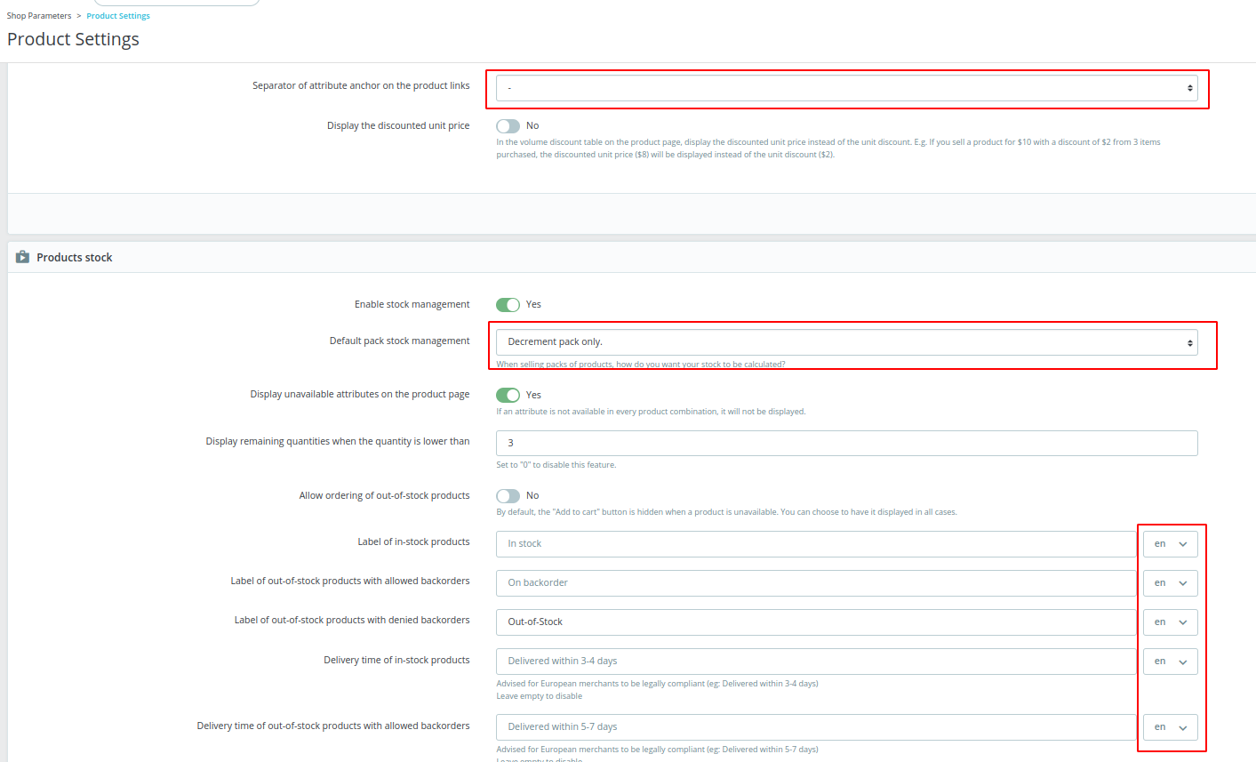The width and height of the screenshot is (1256, 762).
Task: Open Default pack stock management dropdown
Action: tap(846, 342)
